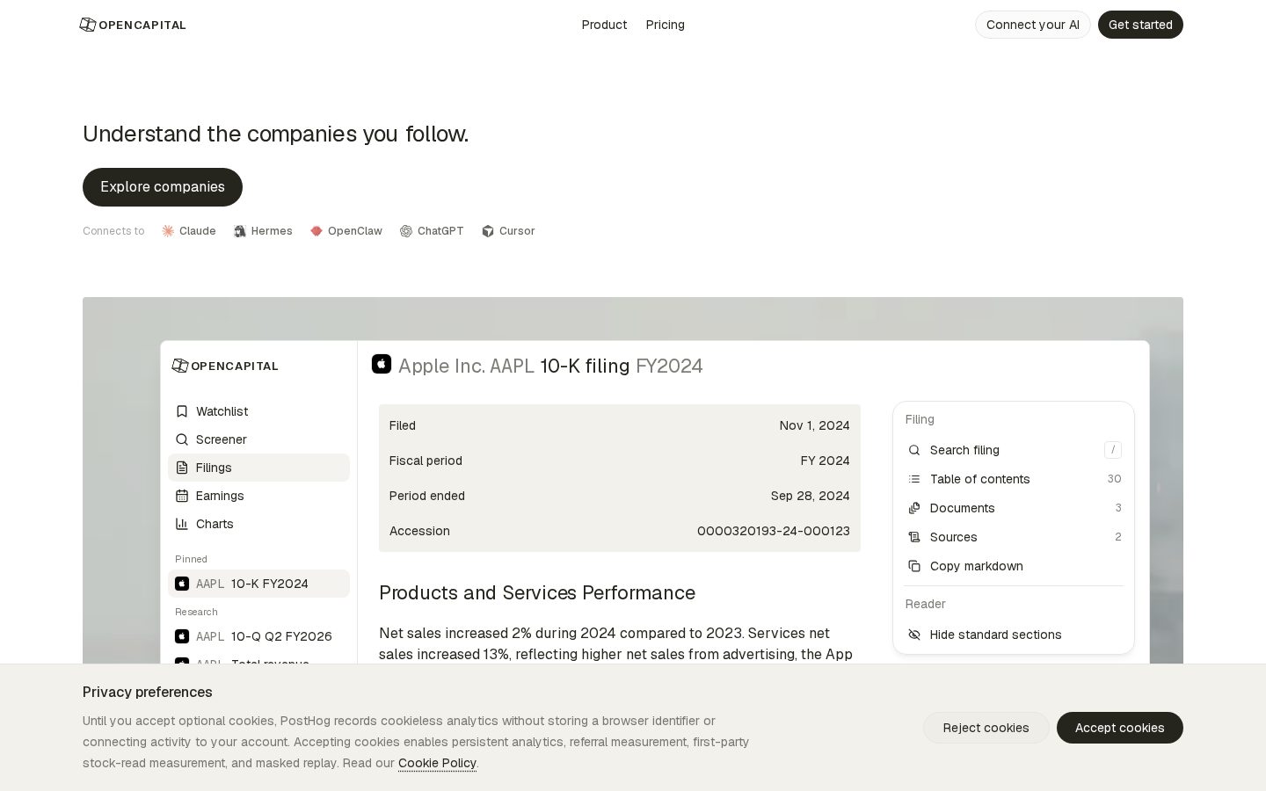Click the Accept cookies button
1266x791 pixels.
[1119, 728]
